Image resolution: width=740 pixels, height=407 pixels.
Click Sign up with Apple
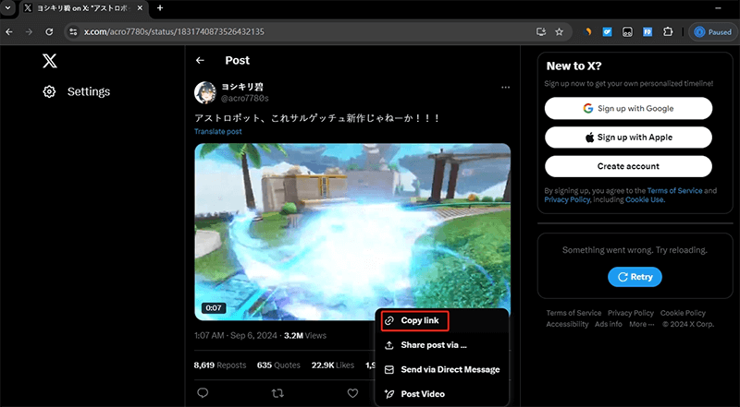pyautogui.click(x=628, y=138)
